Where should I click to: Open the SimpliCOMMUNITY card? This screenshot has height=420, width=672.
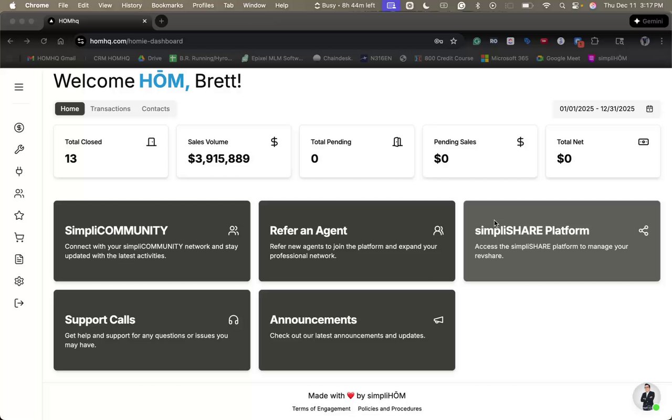coord(152,241)
